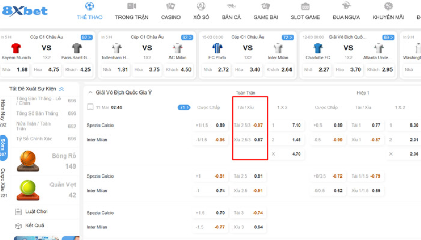Bet Hòa 3.70 on Charlotte FC match
421x240 pixels.
[348, 70]
